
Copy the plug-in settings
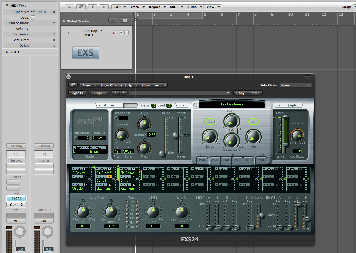tap(241, 93)
